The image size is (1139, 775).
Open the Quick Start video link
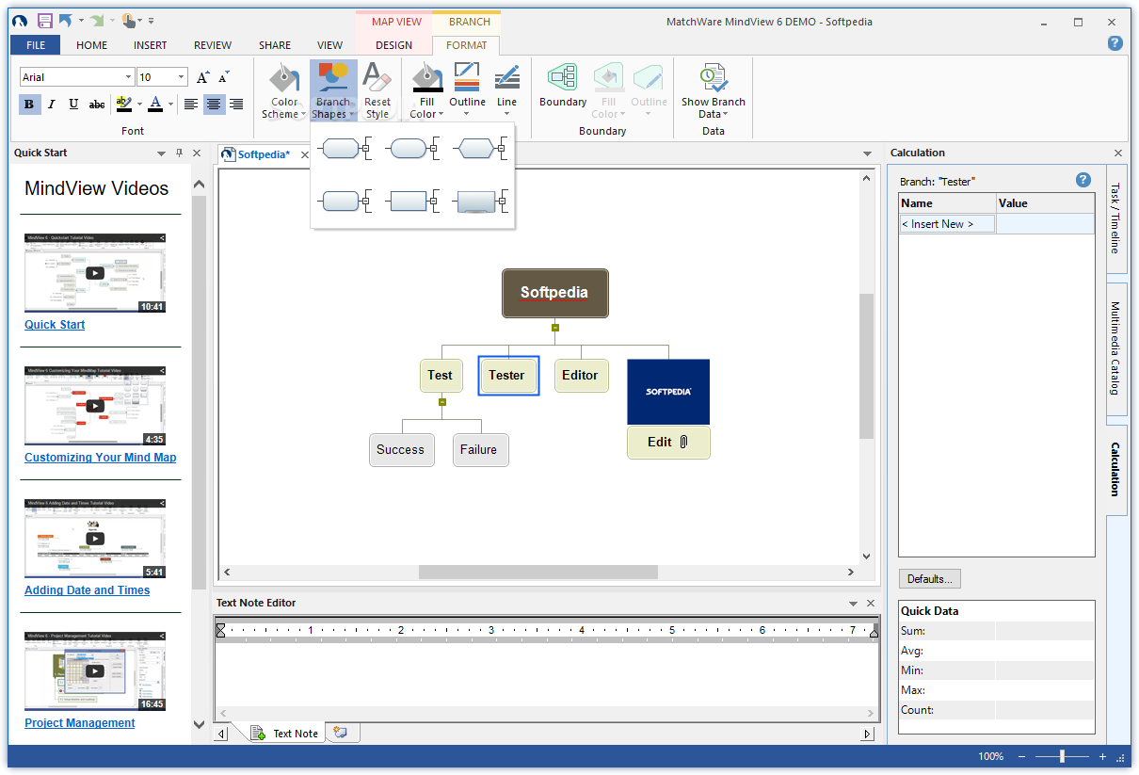click(55, 325)
